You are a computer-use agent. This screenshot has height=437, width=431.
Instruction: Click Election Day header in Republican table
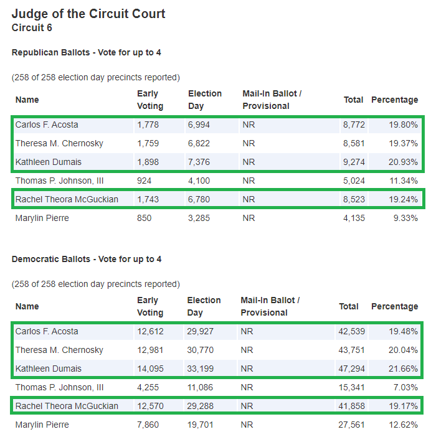point(205,100)
